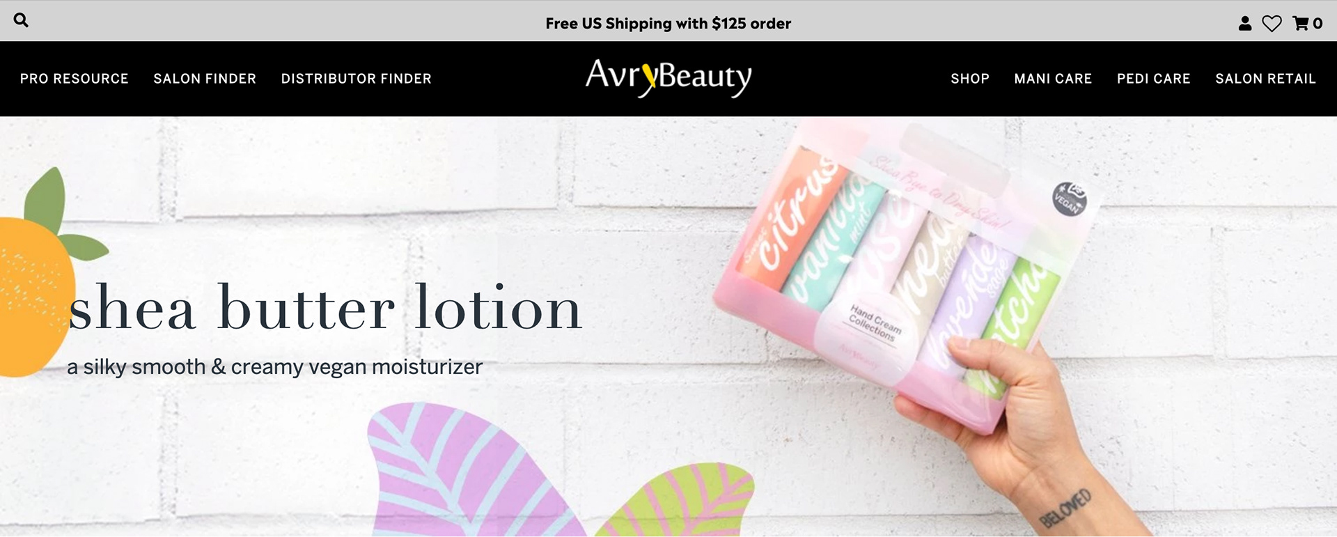Open the Pro Resource menu
The image size is (1337, 537).
tap(75, 79)
